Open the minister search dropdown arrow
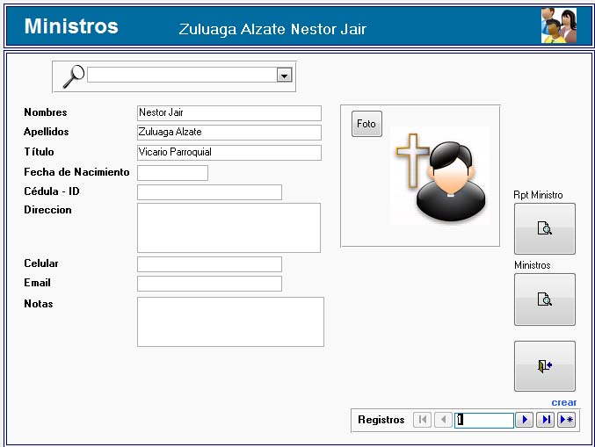 coord(284,75)
